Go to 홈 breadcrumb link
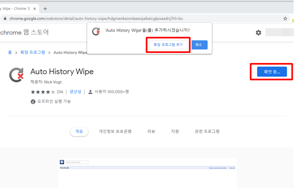Image resolution: width=294 pixels, height=188 pixels. coord(10,52)
